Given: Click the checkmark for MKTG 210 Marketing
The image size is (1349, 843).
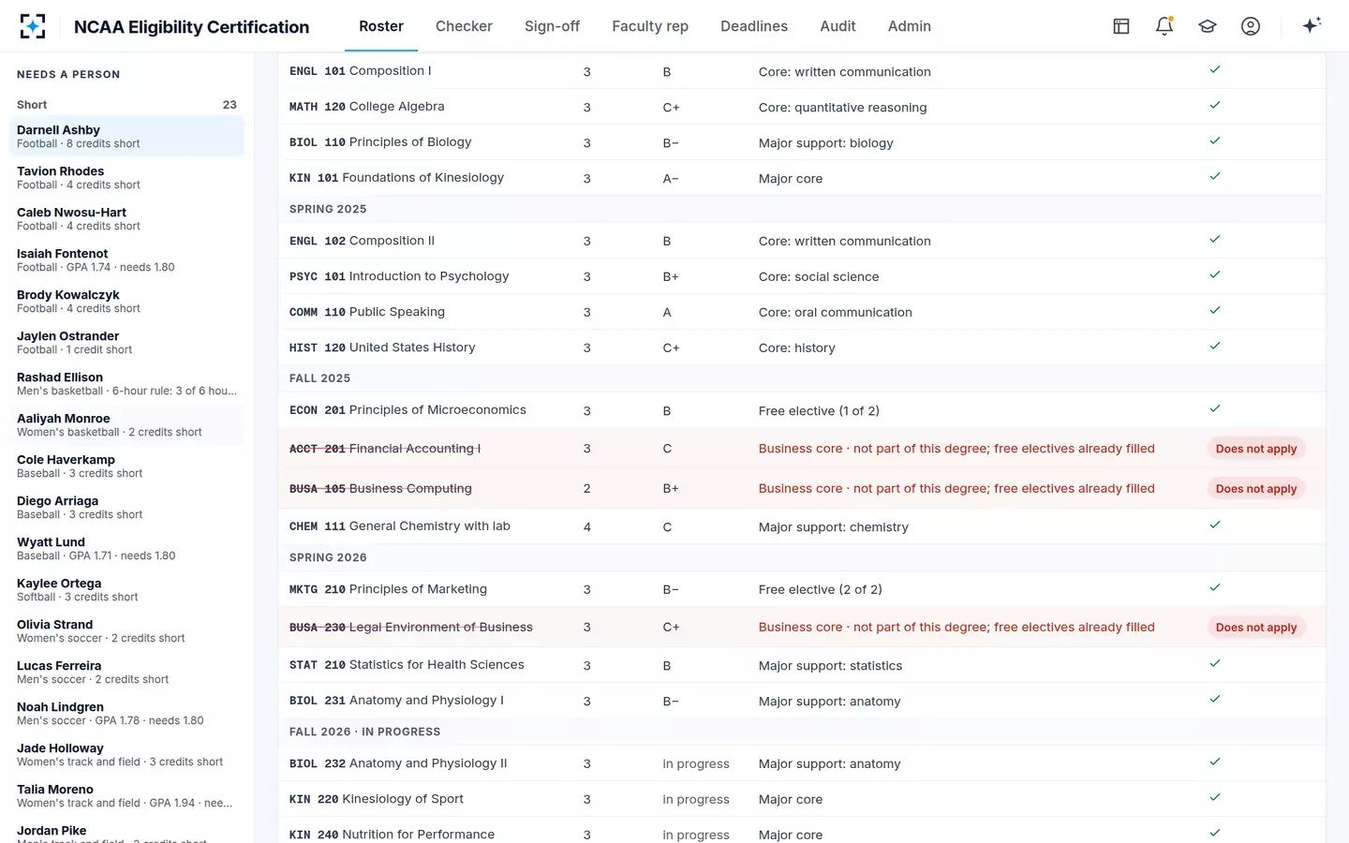Looking at the screenshot, I should point(1215,587).
